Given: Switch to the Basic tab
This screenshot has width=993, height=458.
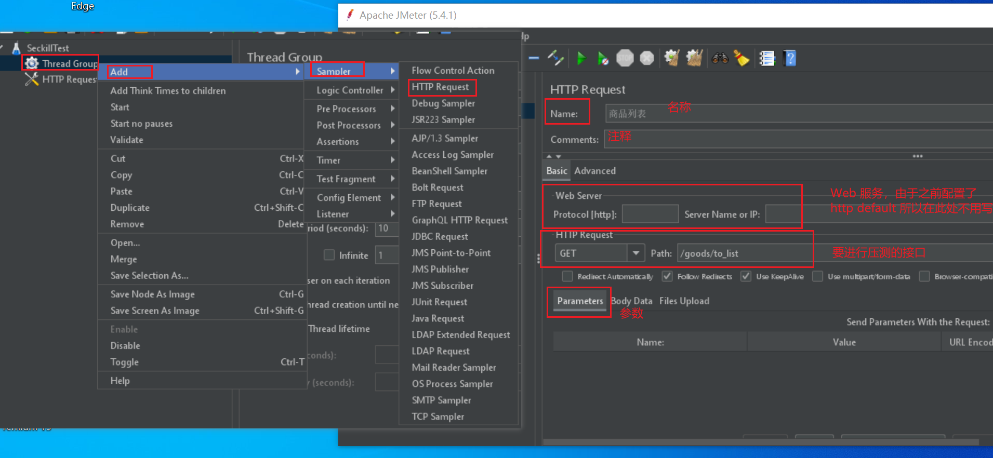Looking at the screenshot, I should coord(557,170).
